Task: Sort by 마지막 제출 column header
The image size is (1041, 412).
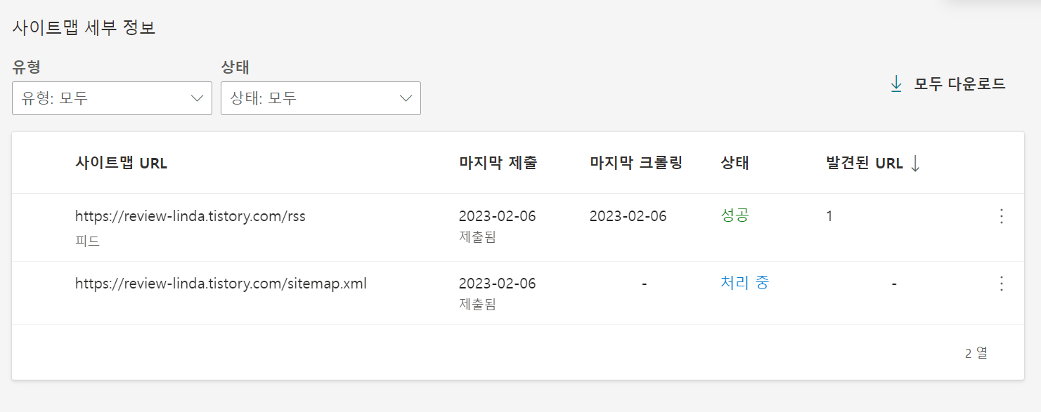Action: point(498,163)
